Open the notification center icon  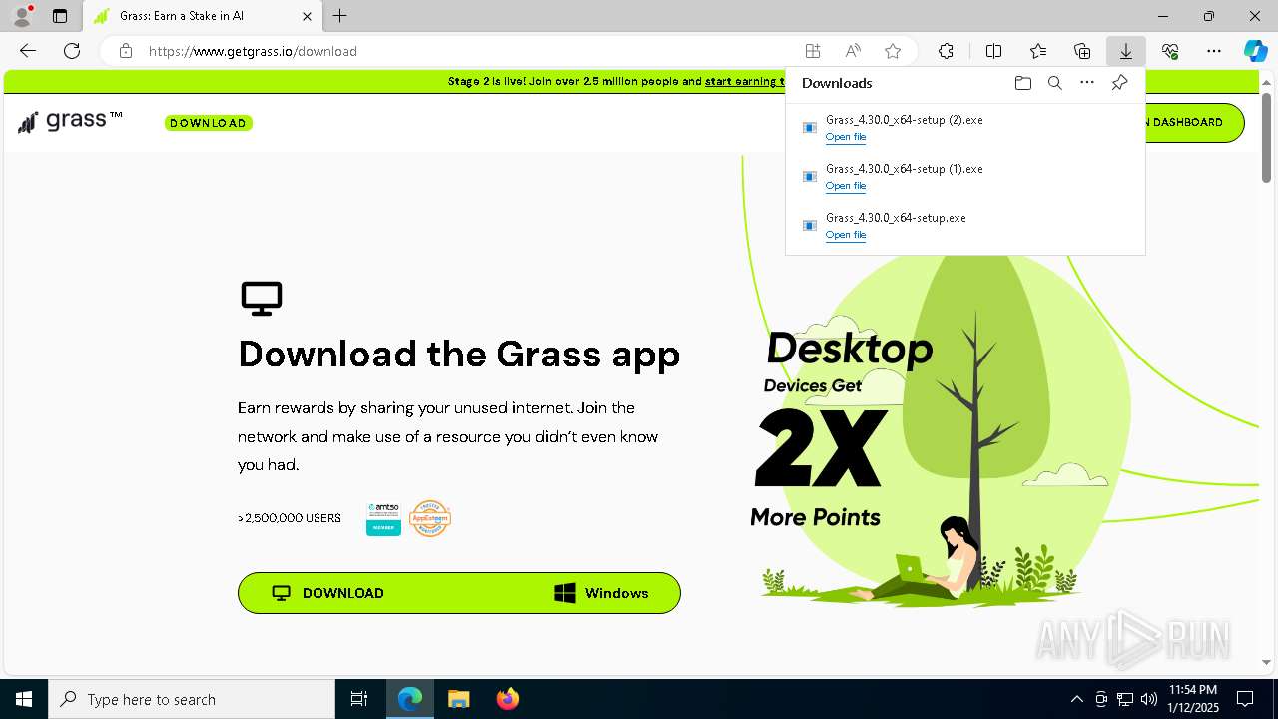[x=1245, y=699]
